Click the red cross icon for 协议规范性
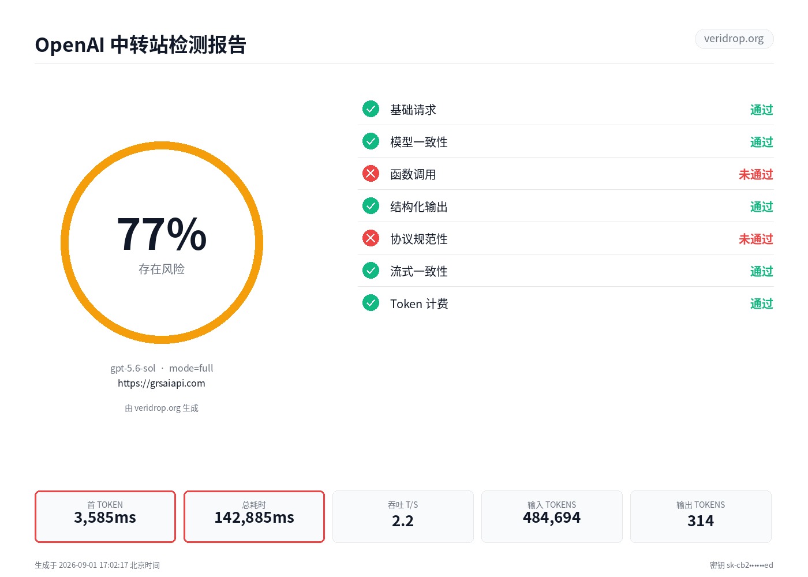 coord(371,238)
